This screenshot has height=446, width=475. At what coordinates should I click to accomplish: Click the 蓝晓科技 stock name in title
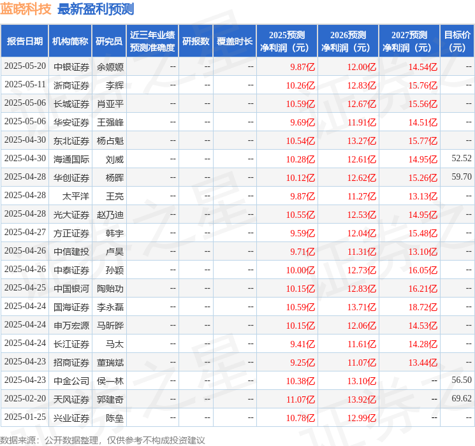[26, 9]
